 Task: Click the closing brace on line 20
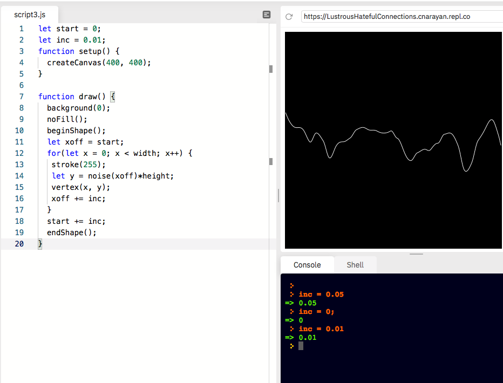[40, 244]
